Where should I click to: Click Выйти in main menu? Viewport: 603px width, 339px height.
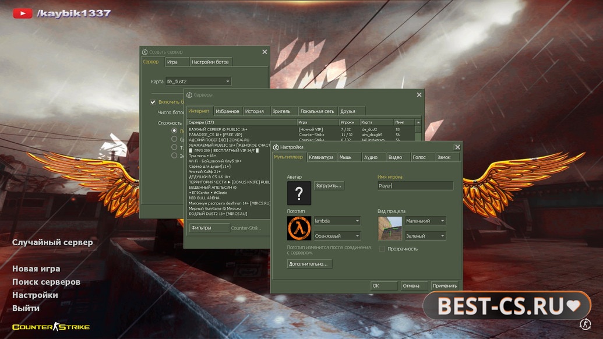26,308
